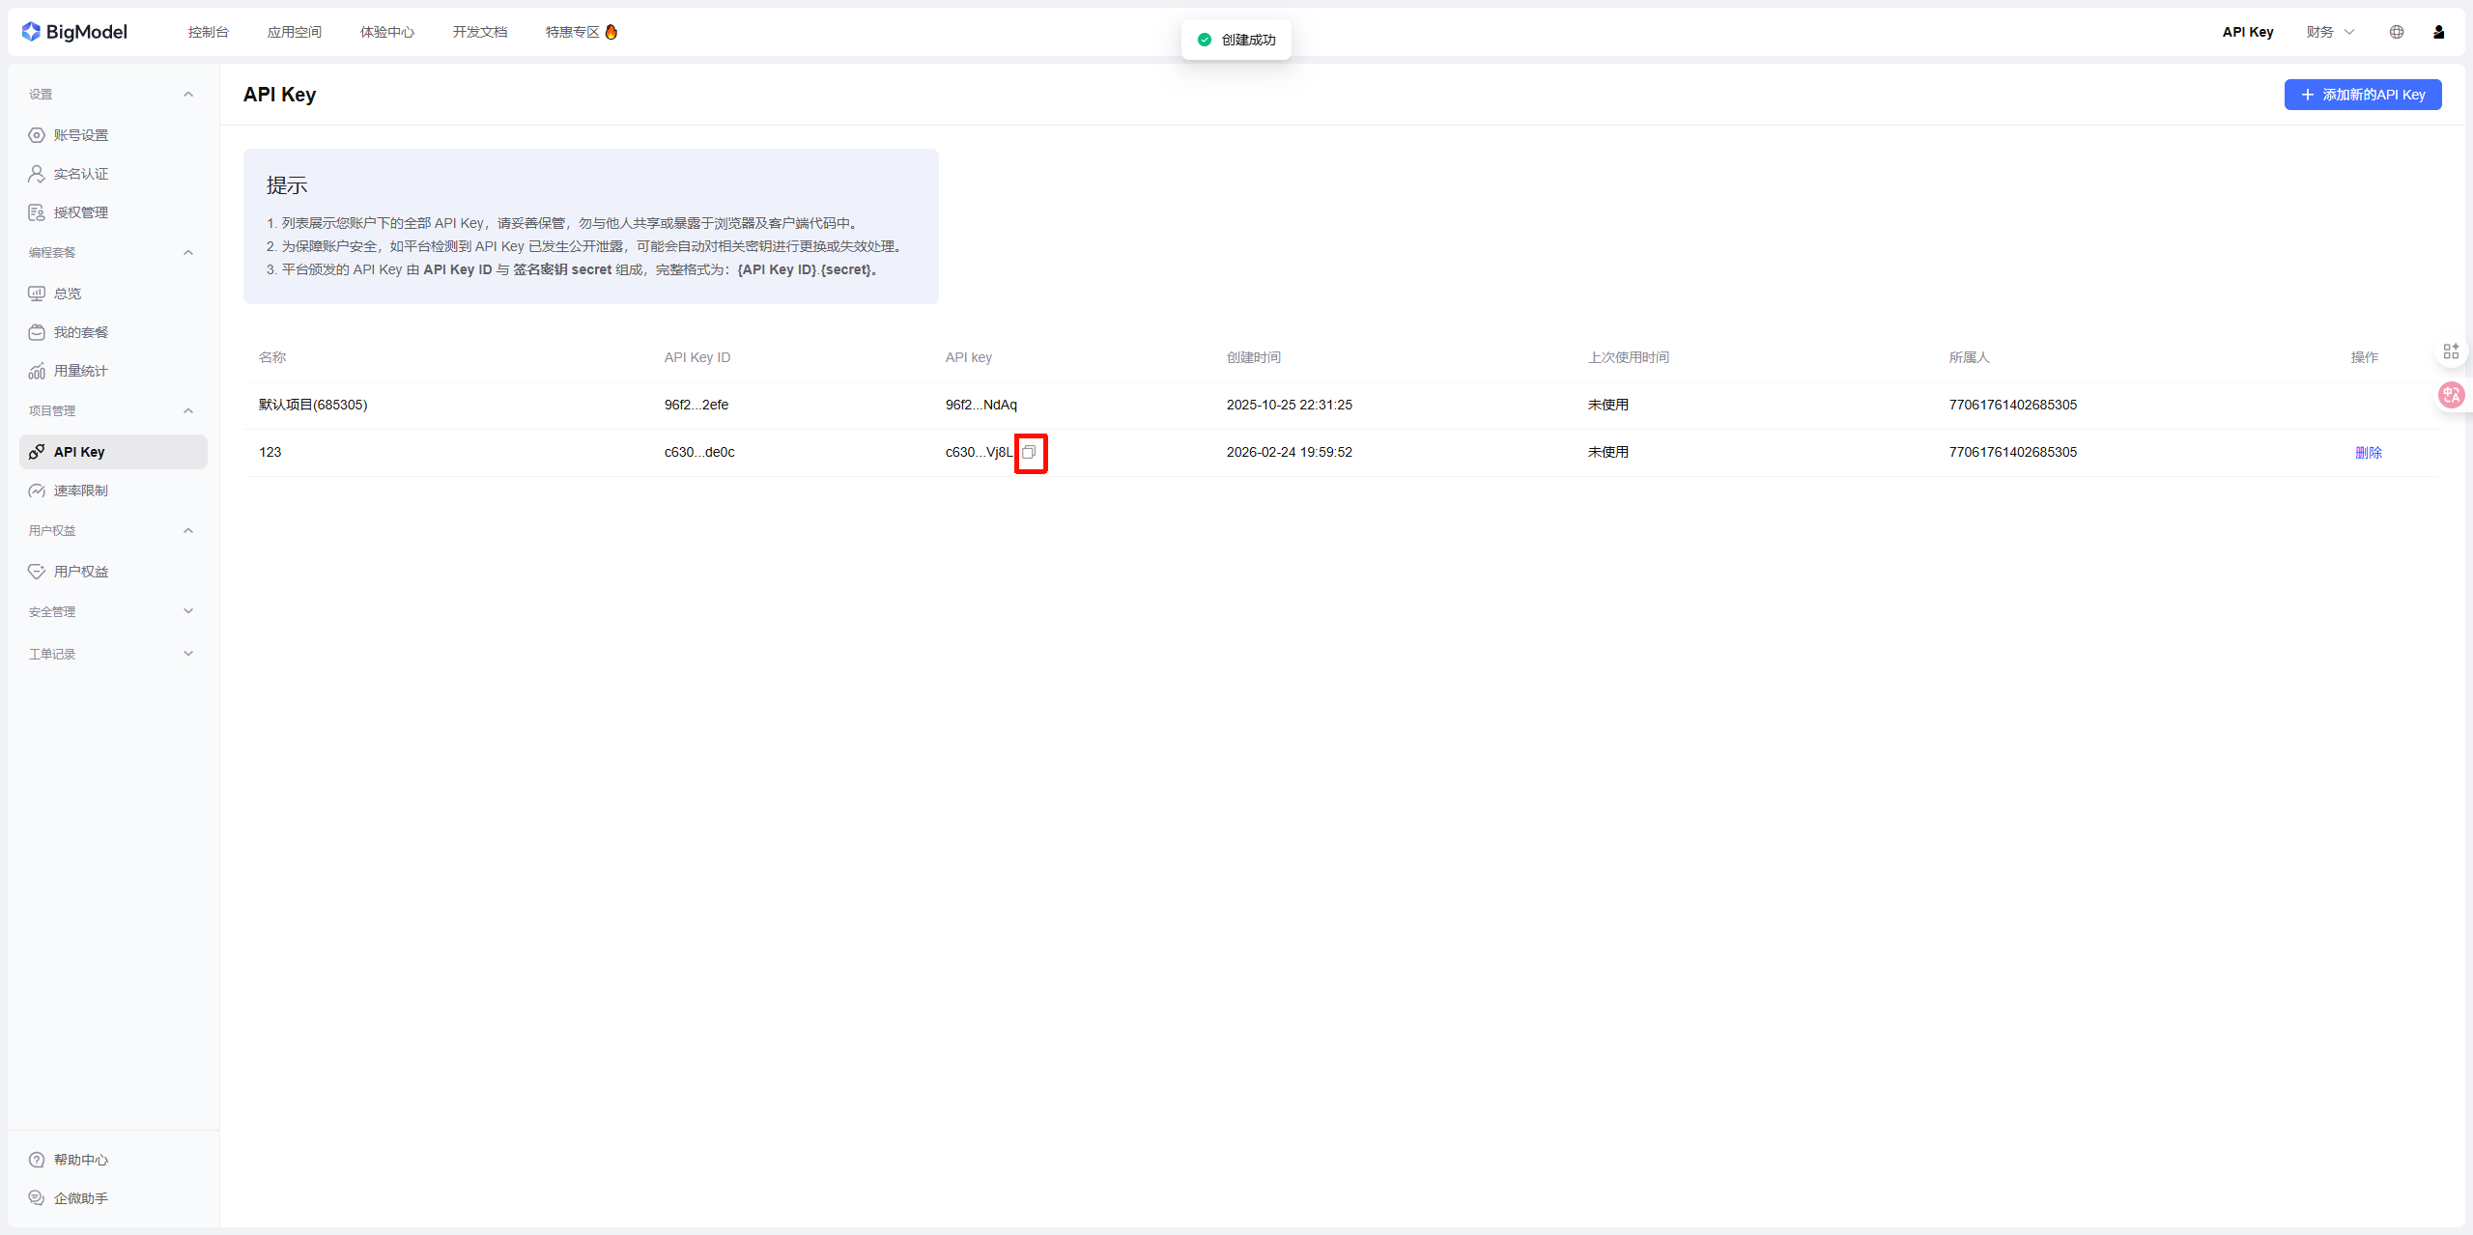Open the floating apps grid icon
The image size is (2473, 1235).
pyautogui.click(x=2451, y=351)
